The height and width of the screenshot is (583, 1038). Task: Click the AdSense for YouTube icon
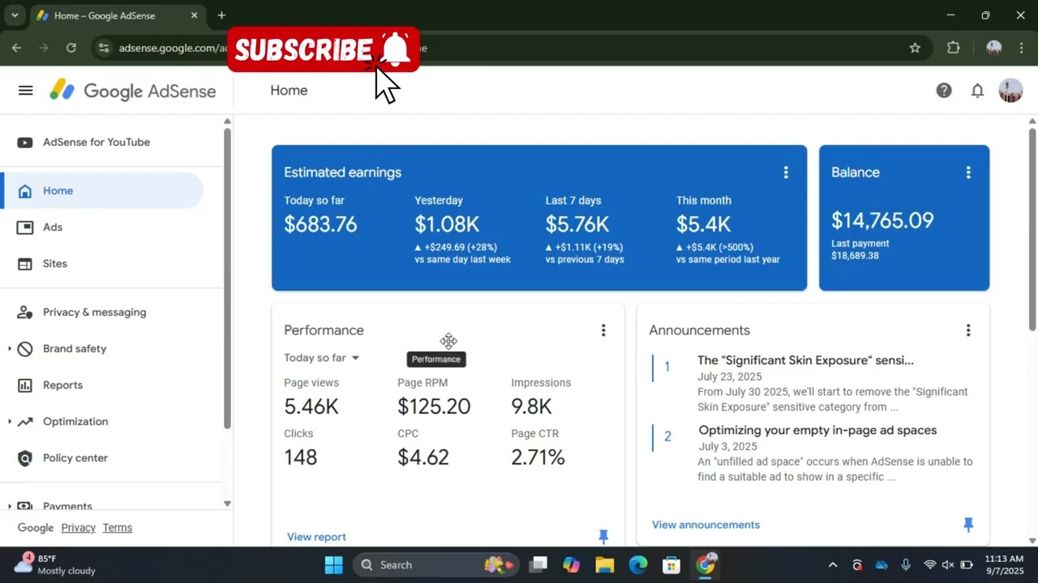click(25, 143)
